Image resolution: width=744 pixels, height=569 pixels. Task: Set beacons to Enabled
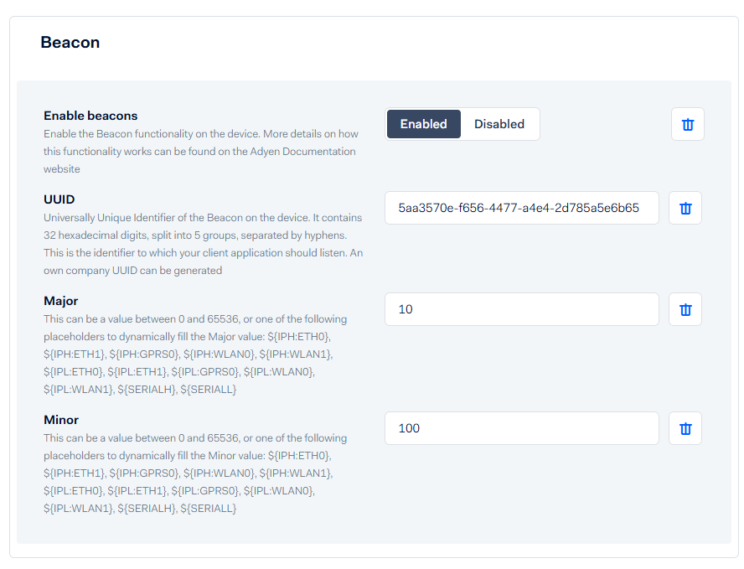pos(424,124)
